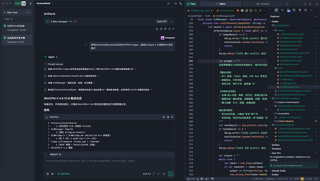
Task: Copy the agent response
Action: tap(165, 29)
